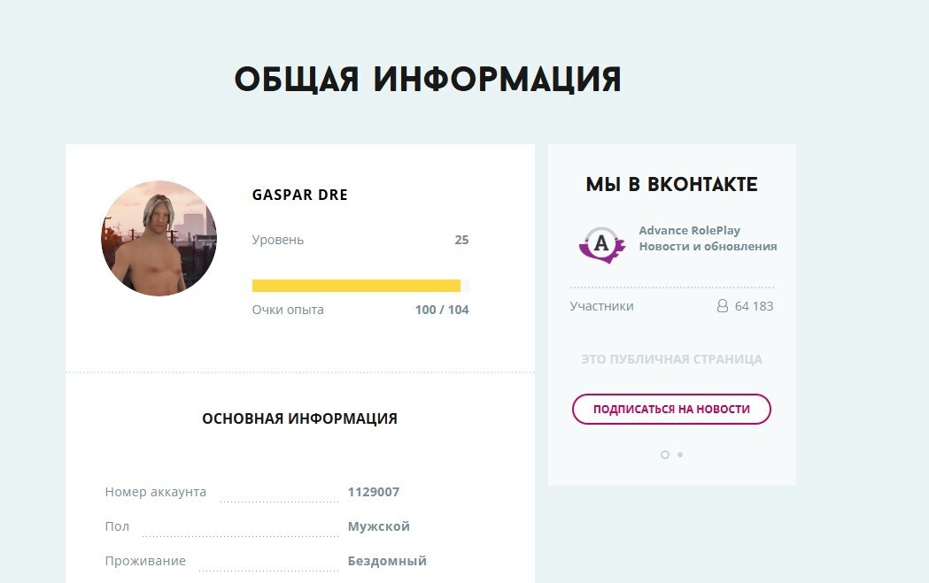Screen dimensions: 929x583
Task: Click the GASPAR DRE player name
Action: (x=300, y=195)
